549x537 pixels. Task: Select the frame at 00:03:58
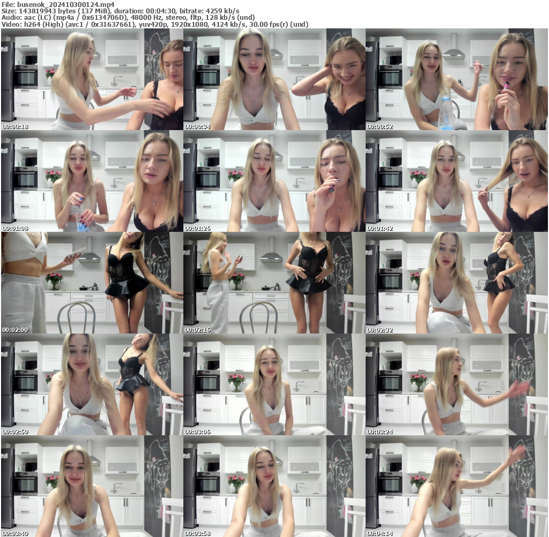(274, 485)
